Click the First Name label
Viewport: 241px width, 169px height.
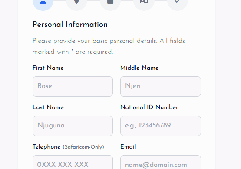(x=48, y=68)
